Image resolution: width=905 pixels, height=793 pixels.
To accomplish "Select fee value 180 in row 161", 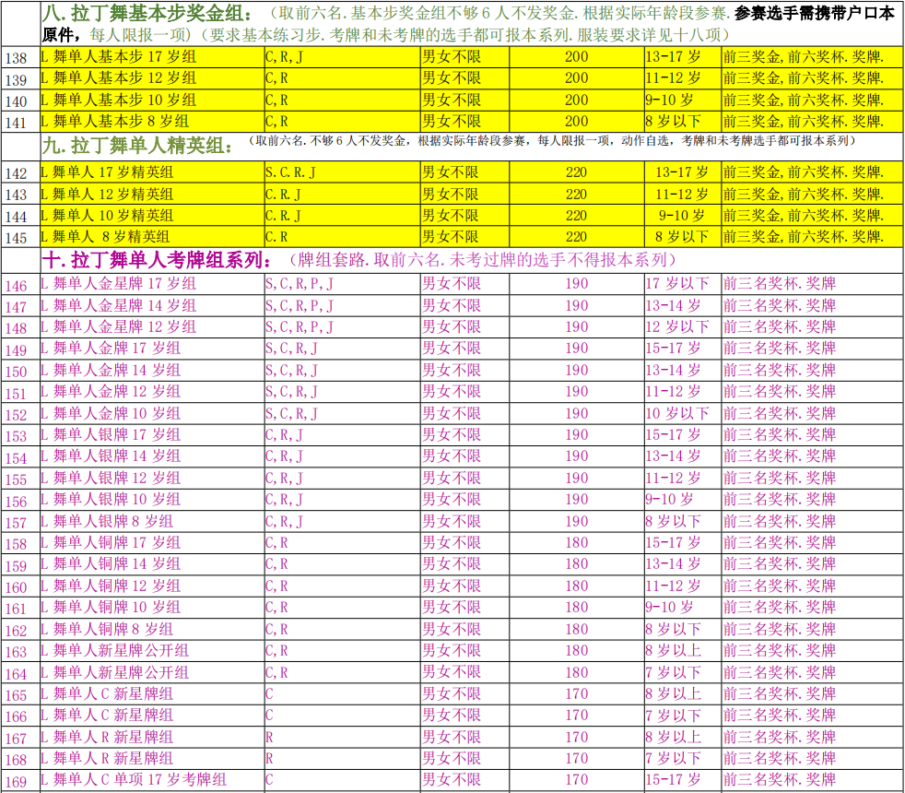I will (x=576, y=608).
